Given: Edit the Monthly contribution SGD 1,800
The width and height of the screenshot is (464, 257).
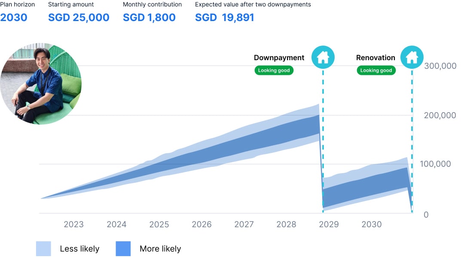Looking at the screenshot, I should click(149, 18).
